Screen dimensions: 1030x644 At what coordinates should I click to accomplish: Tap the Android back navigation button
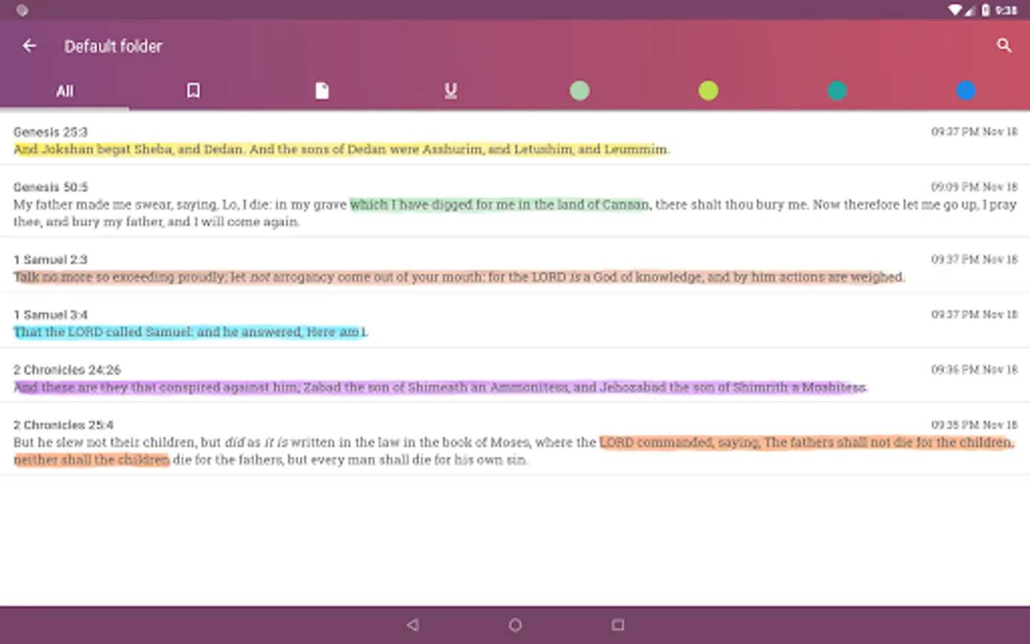[413, 625]
